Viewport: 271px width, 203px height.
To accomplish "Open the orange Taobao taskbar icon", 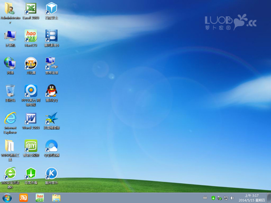I will [23, 198].
